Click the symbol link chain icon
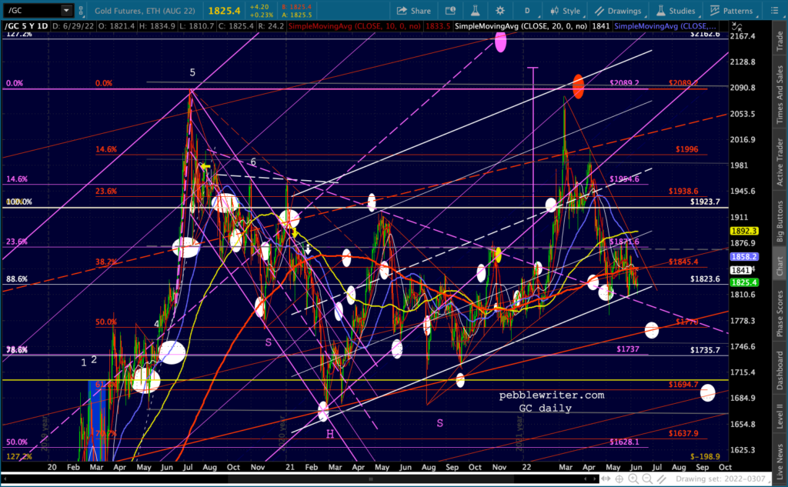This screenshot has height=487, width=788. tap(81, 10)
